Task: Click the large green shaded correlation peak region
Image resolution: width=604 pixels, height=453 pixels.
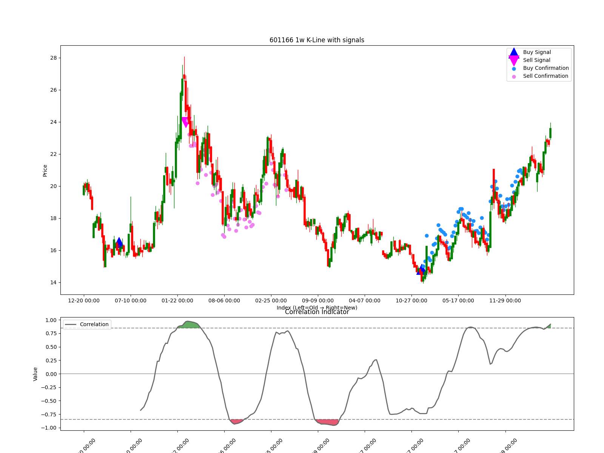Action: (189, 324)
